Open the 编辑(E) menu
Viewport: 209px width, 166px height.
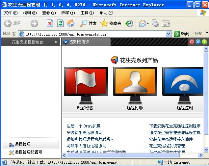point(30,13)
